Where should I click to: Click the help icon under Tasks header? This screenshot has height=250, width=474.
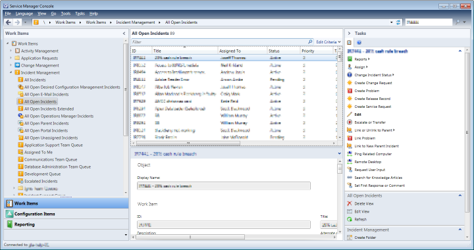(359, 43)
